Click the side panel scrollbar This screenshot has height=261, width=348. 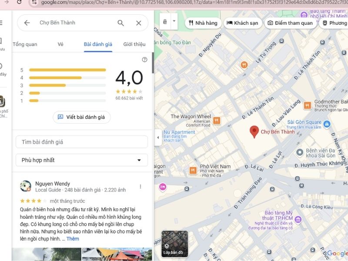[x=153, y=63]
